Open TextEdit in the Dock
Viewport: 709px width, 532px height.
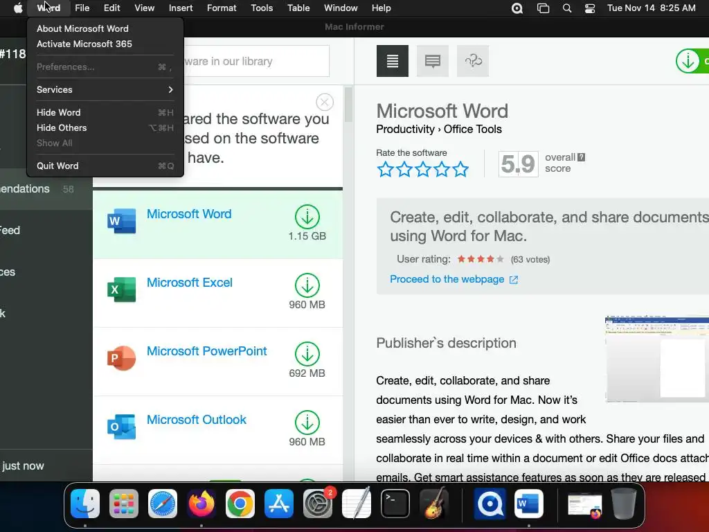357,504
